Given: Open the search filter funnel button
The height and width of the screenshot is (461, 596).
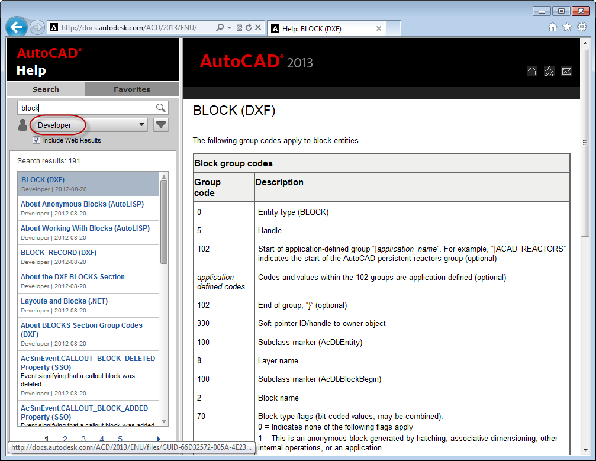Looking at the screenshot, I should [160, 125].
